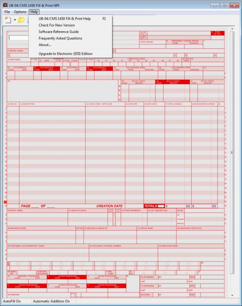242x306 pixels.
Task: Close the Help menu from the menu bar
Action: [34, 12]
